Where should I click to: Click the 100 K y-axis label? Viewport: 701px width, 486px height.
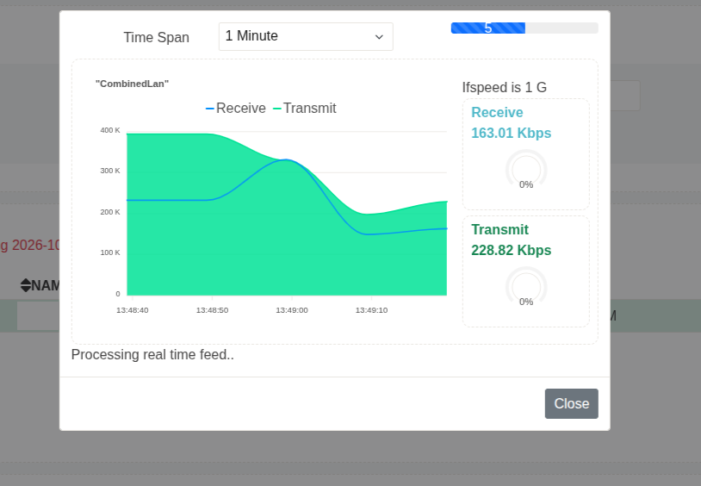110,252
